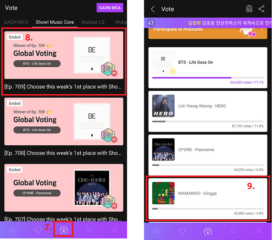Tap the share icon at top right
The image size is (272, 240).
pos(261,9)
